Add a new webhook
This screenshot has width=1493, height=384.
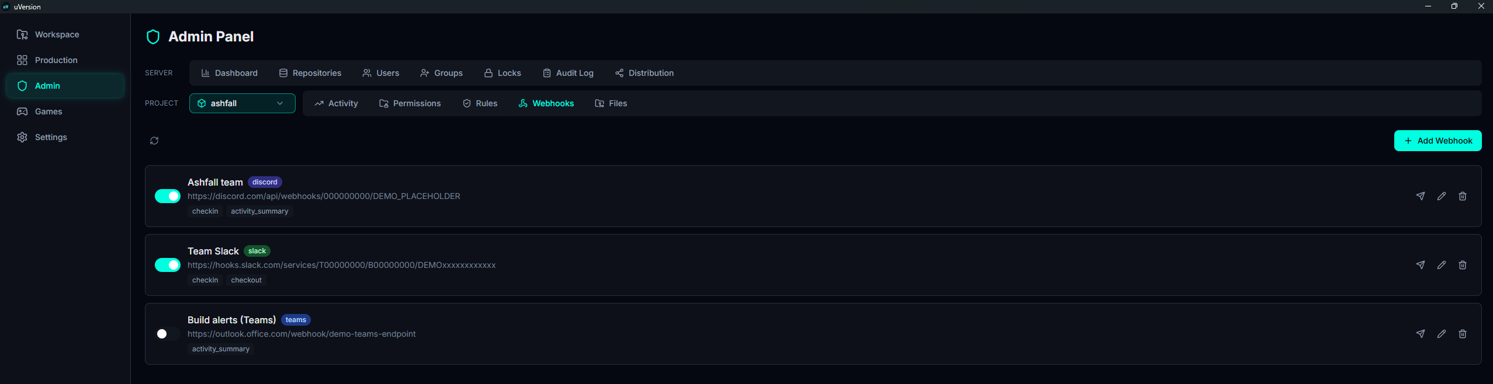click(x=1437, y=141)
